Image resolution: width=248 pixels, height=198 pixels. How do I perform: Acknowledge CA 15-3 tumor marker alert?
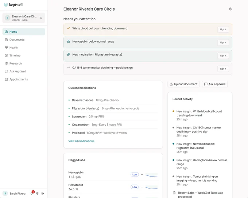[x=223, y=69]
